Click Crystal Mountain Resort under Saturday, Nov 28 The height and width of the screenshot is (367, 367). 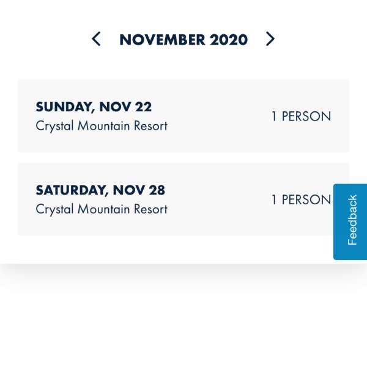(102, 209)
